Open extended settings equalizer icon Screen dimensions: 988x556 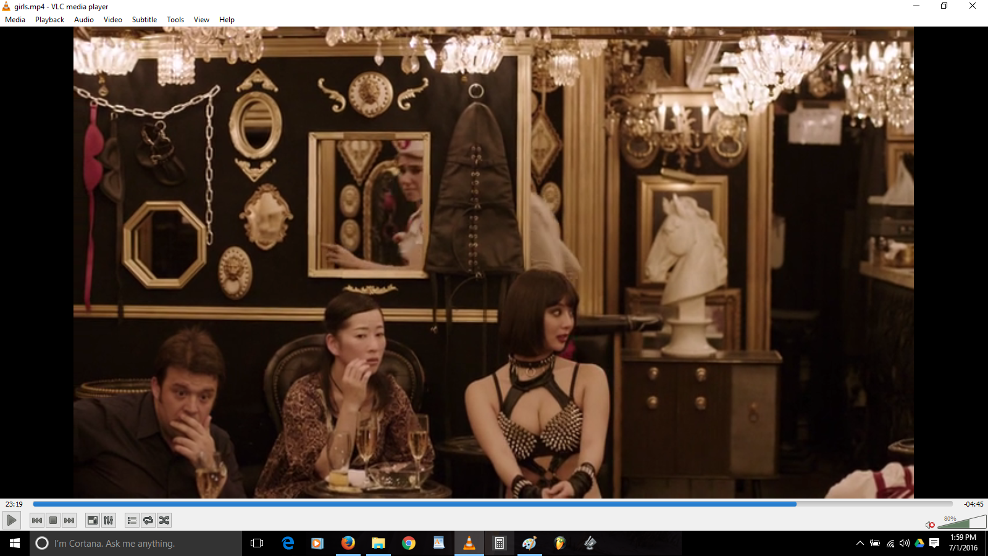tap(108, 520)
